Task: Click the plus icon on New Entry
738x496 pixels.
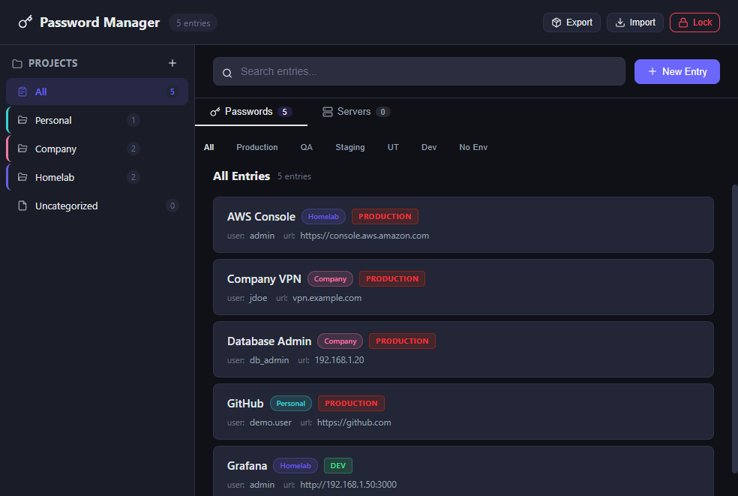Action: tap(652, 71)
